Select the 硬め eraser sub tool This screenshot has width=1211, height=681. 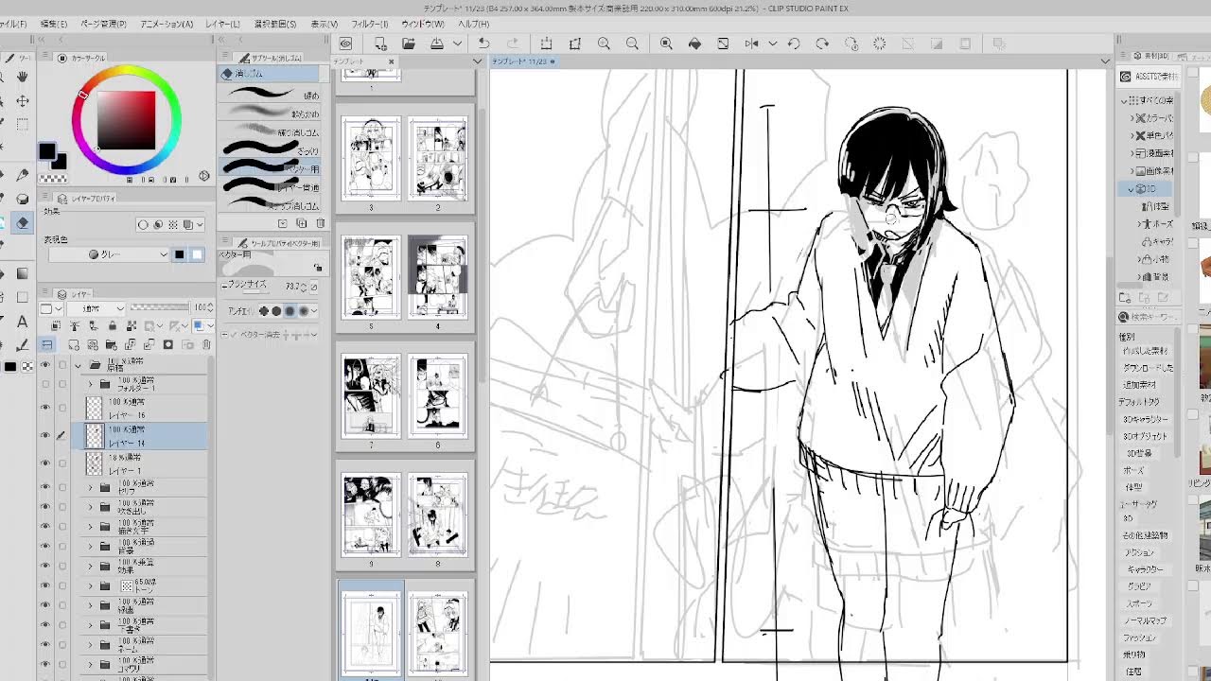pos(272,95)
